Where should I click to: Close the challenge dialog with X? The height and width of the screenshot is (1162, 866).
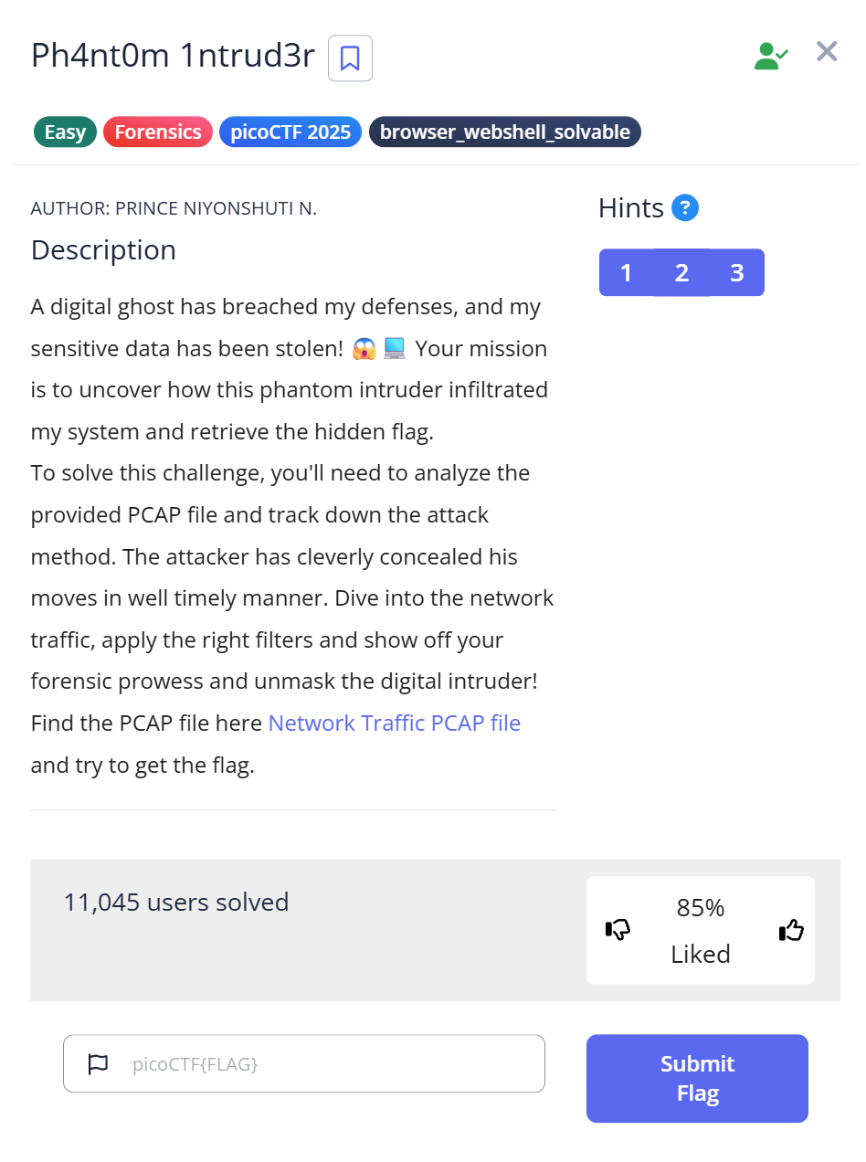[x=827, y=51]
